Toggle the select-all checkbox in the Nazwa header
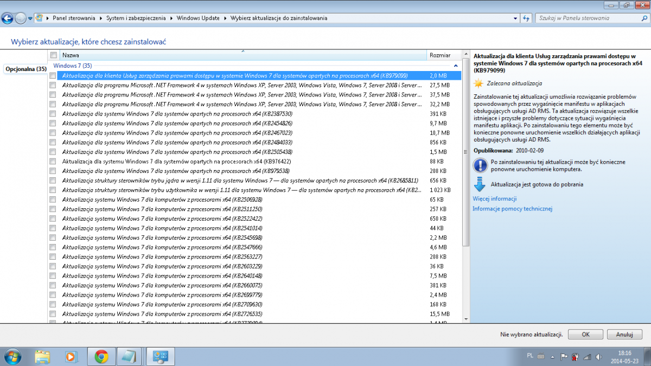The width and height of the screenshot is (651, 366). tap(53, 55)
